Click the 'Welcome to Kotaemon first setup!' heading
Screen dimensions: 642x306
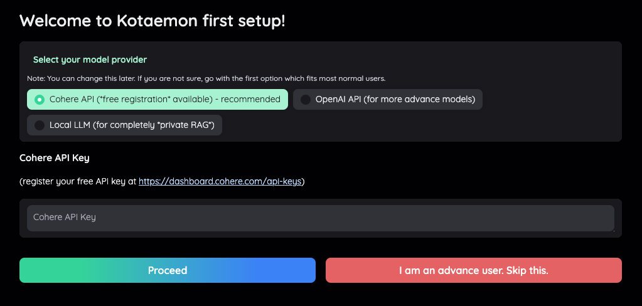click(x=152, y=21)
